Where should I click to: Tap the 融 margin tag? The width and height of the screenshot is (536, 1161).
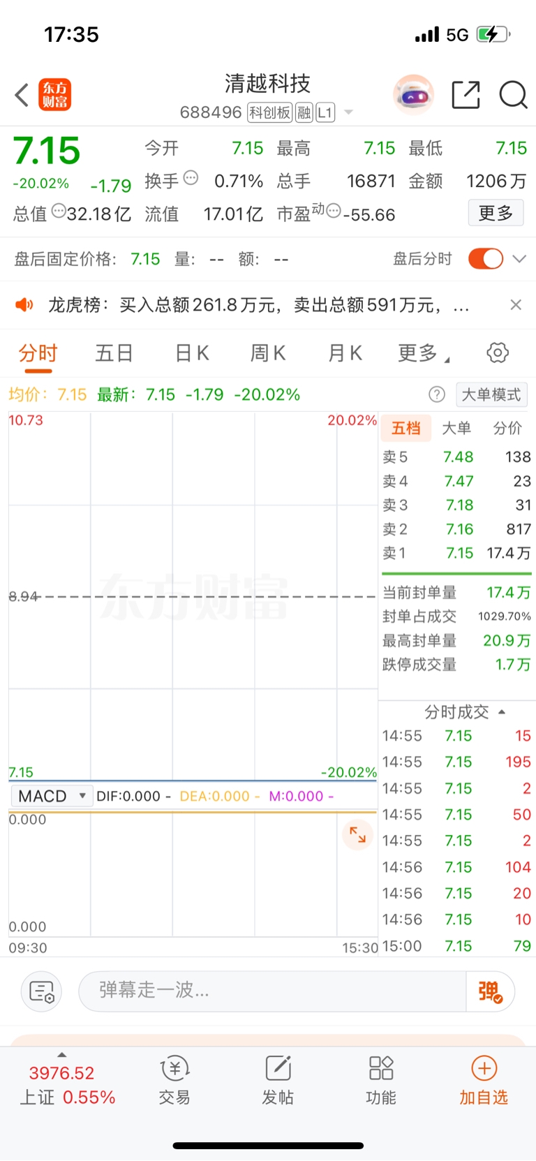(304, 112)
